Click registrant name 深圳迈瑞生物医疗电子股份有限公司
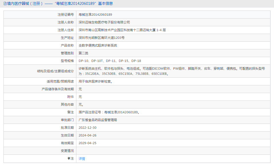This screenshot has width=274, height=165. 104,22
